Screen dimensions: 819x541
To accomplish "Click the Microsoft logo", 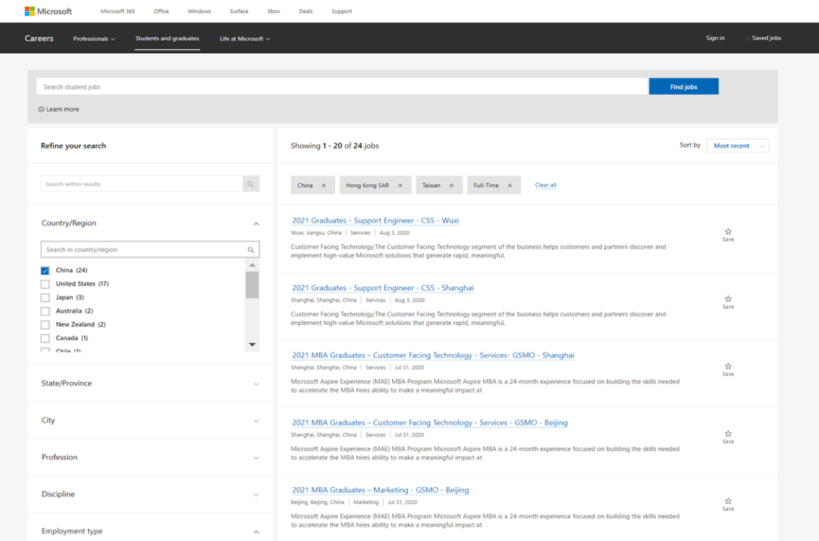I will (x=48, y=11).
